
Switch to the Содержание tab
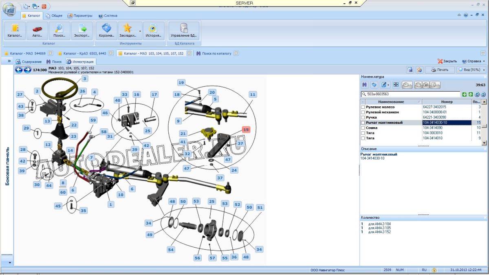pos(29,62)
